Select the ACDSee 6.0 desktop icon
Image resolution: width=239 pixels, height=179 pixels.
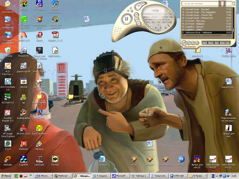pyautogui.click(x=8, y=99)
